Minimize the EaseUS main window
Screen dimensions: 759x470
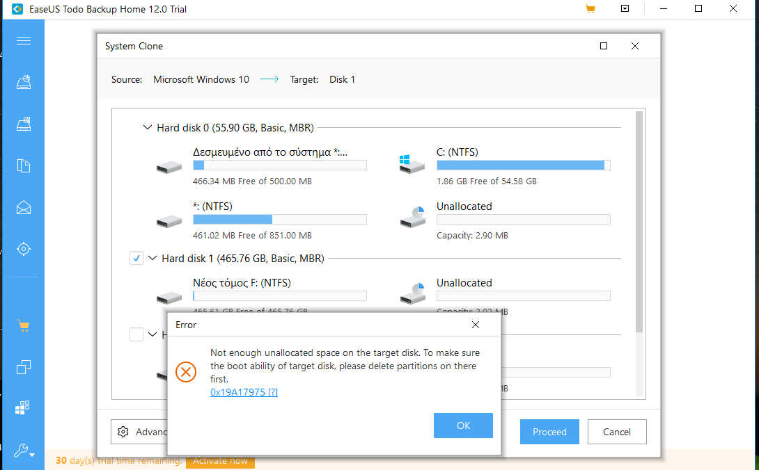tap(663, 9)
